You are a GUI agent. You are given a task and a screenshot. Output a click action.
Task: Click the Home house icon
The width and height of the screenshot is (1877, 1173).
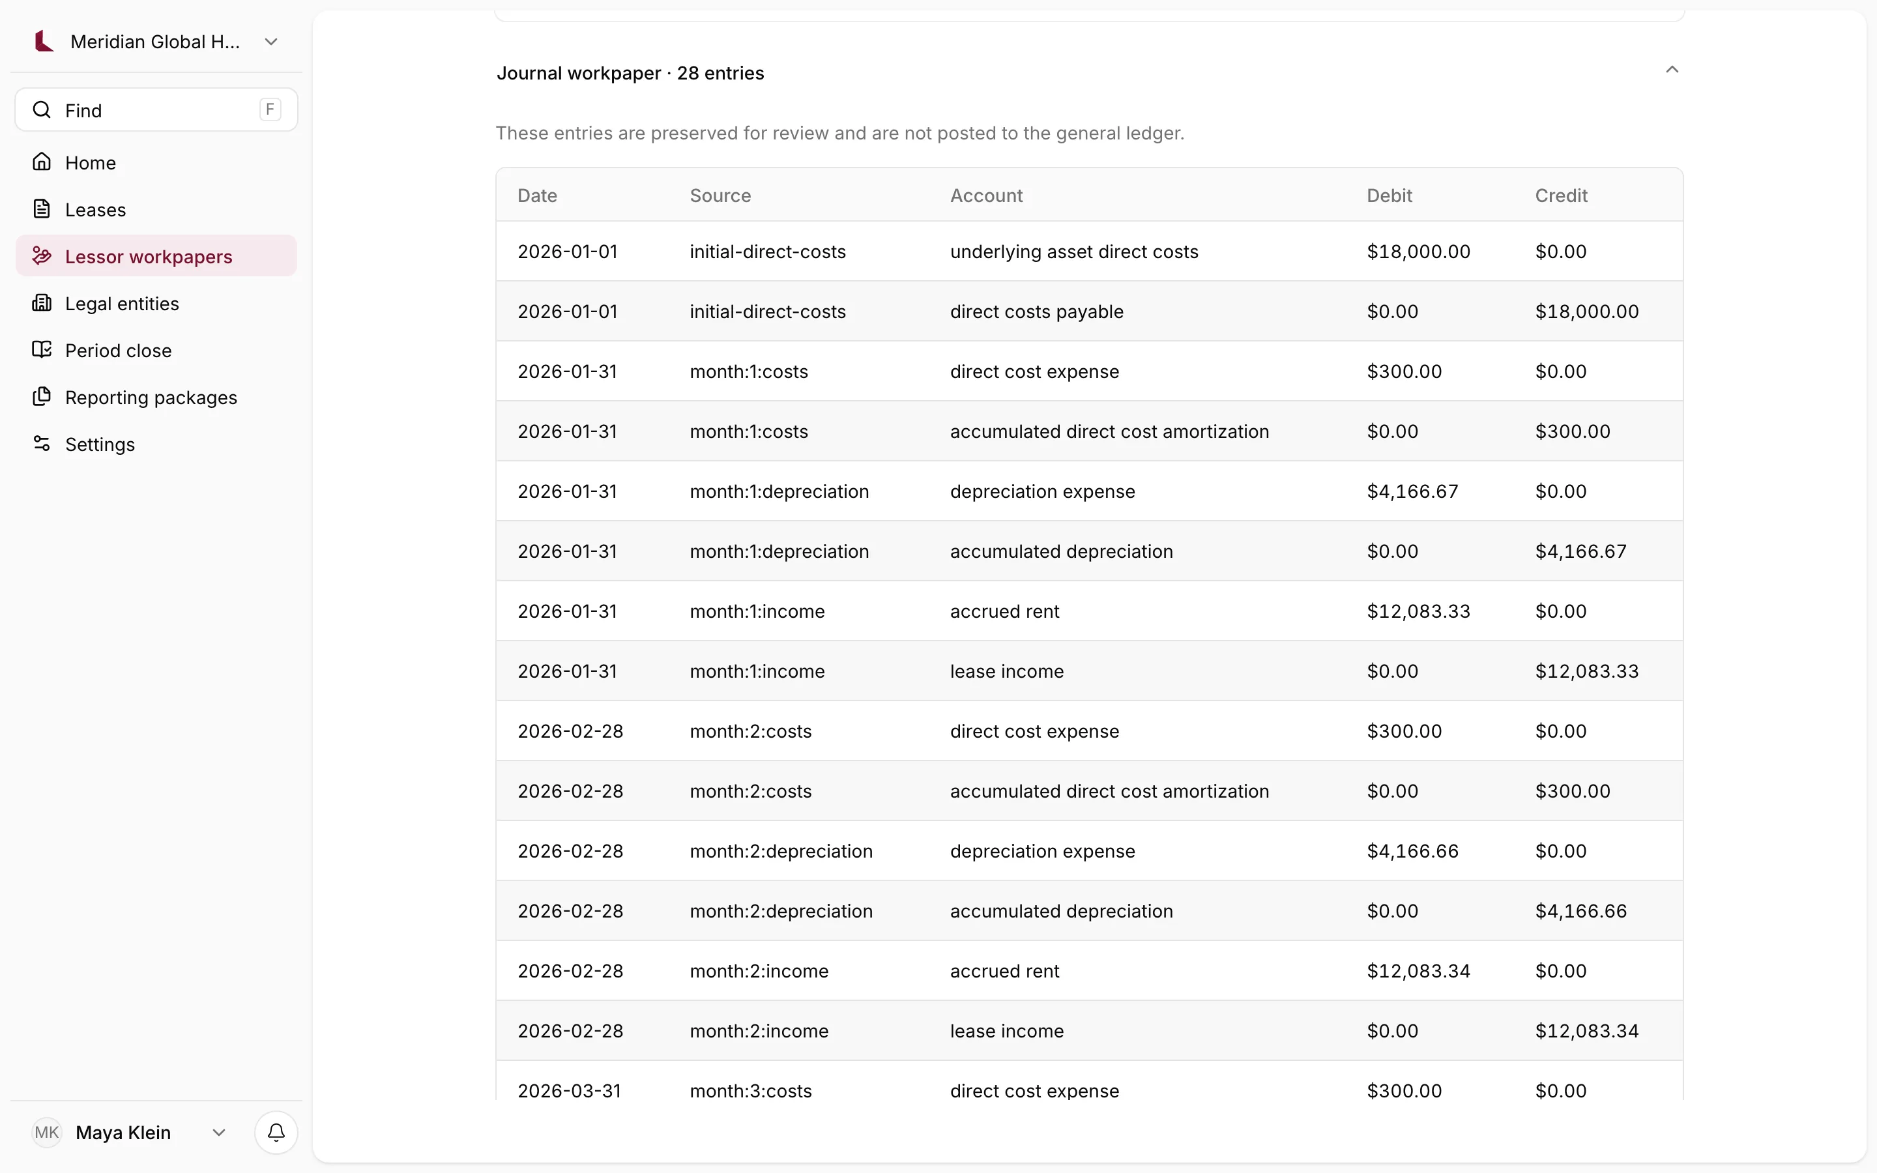click(x=42, y=162)
